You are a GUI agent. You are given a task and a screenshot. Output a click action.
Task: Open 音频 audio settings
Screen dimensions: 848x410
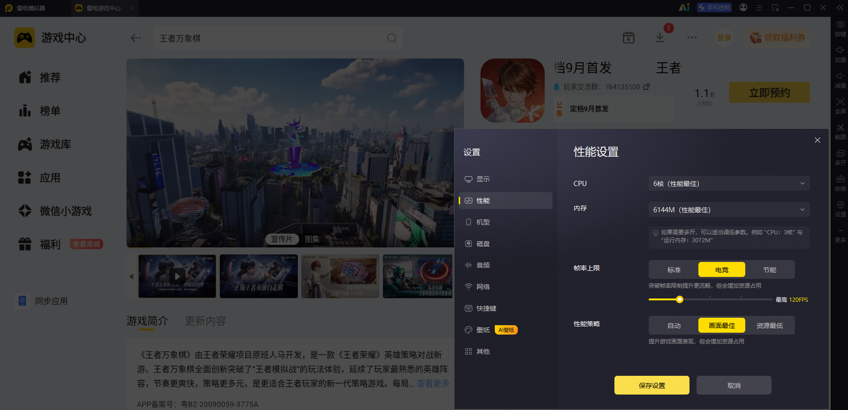pyautogui.click(x=506, y=265)
